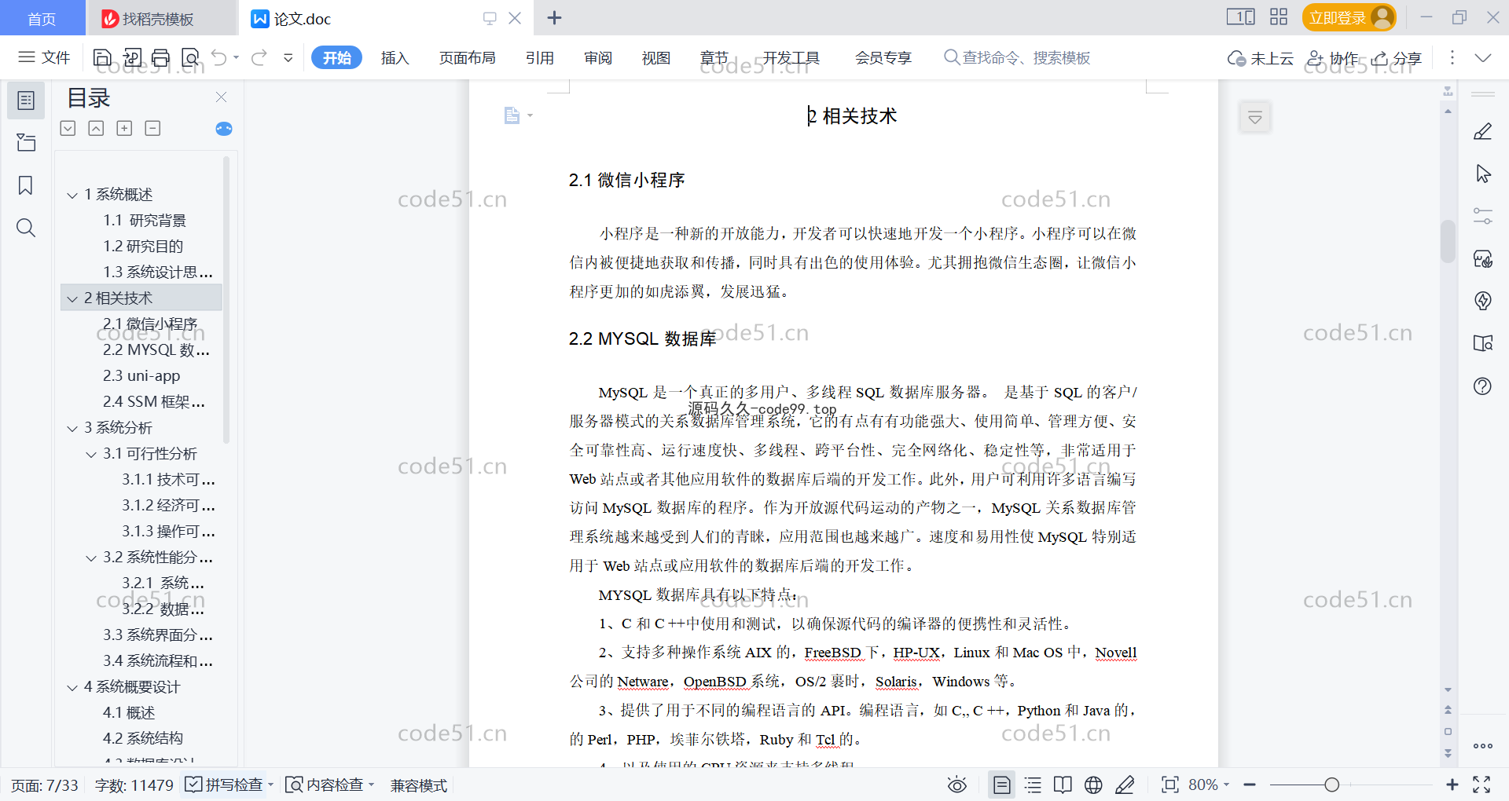The width and height of the screenshot is (1509, 801).
Task: Switch to the 页面布局 tab
Action: pyautogui.click(x=467, y=57)
